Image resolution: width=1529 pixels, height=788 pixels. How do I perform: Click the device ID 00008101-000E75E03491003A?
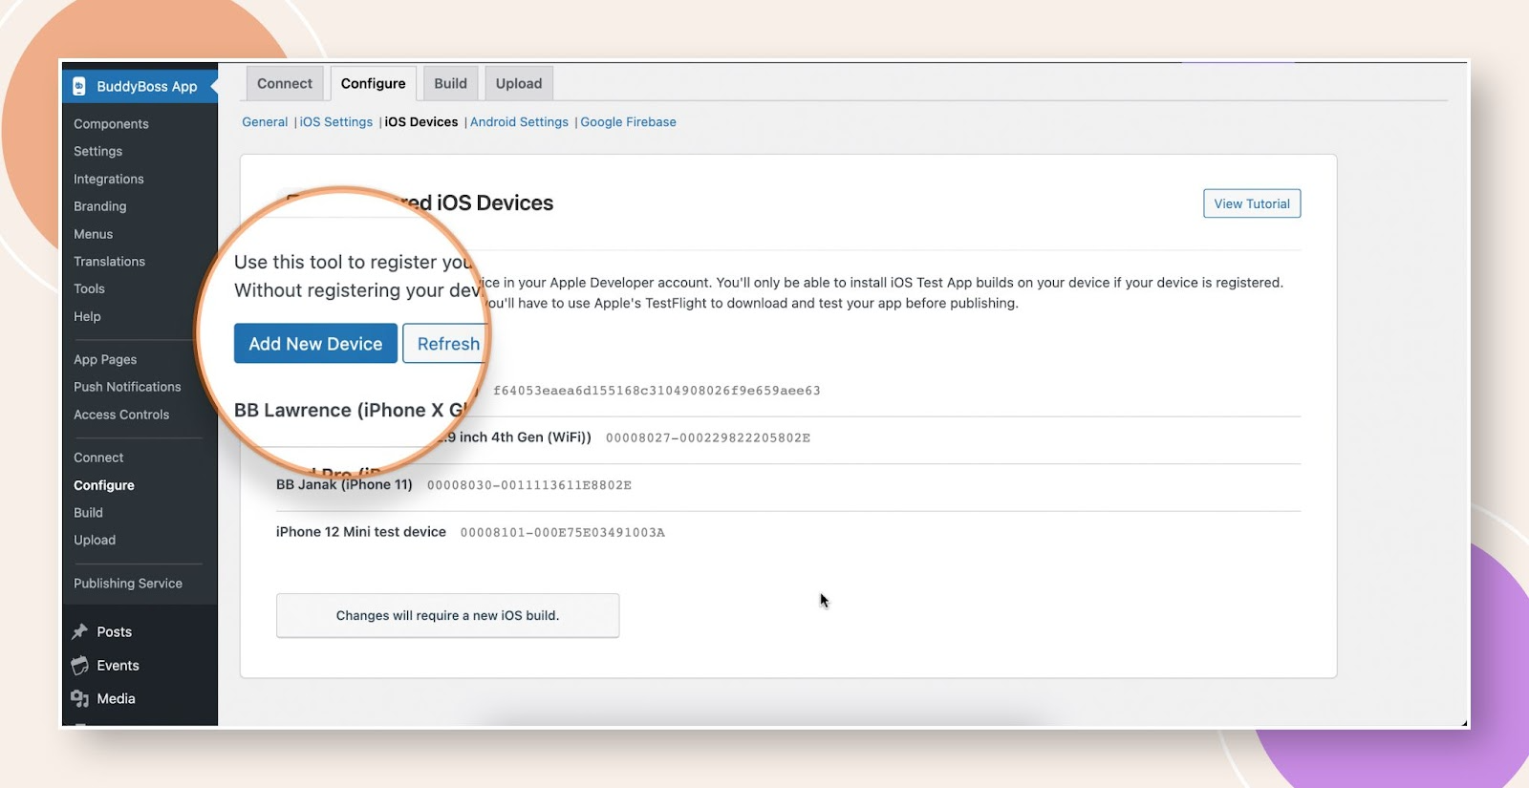(563, 532)
